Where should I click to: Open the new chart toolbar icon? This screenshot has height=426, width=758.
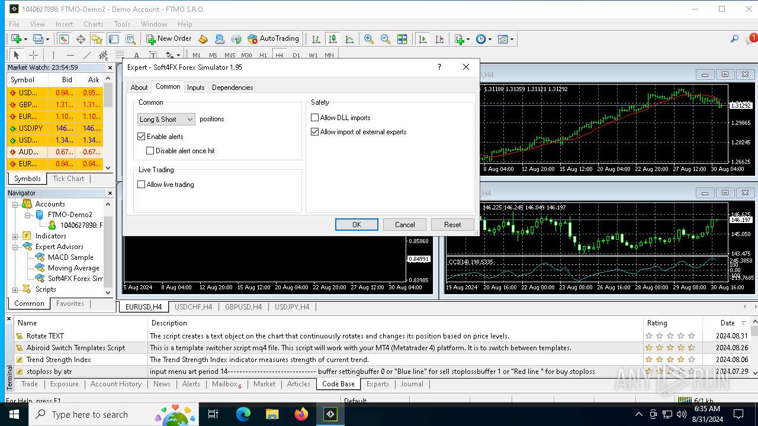point(16,39)
